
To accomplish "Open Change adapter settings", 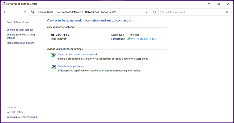I will (x=20, y=30).
